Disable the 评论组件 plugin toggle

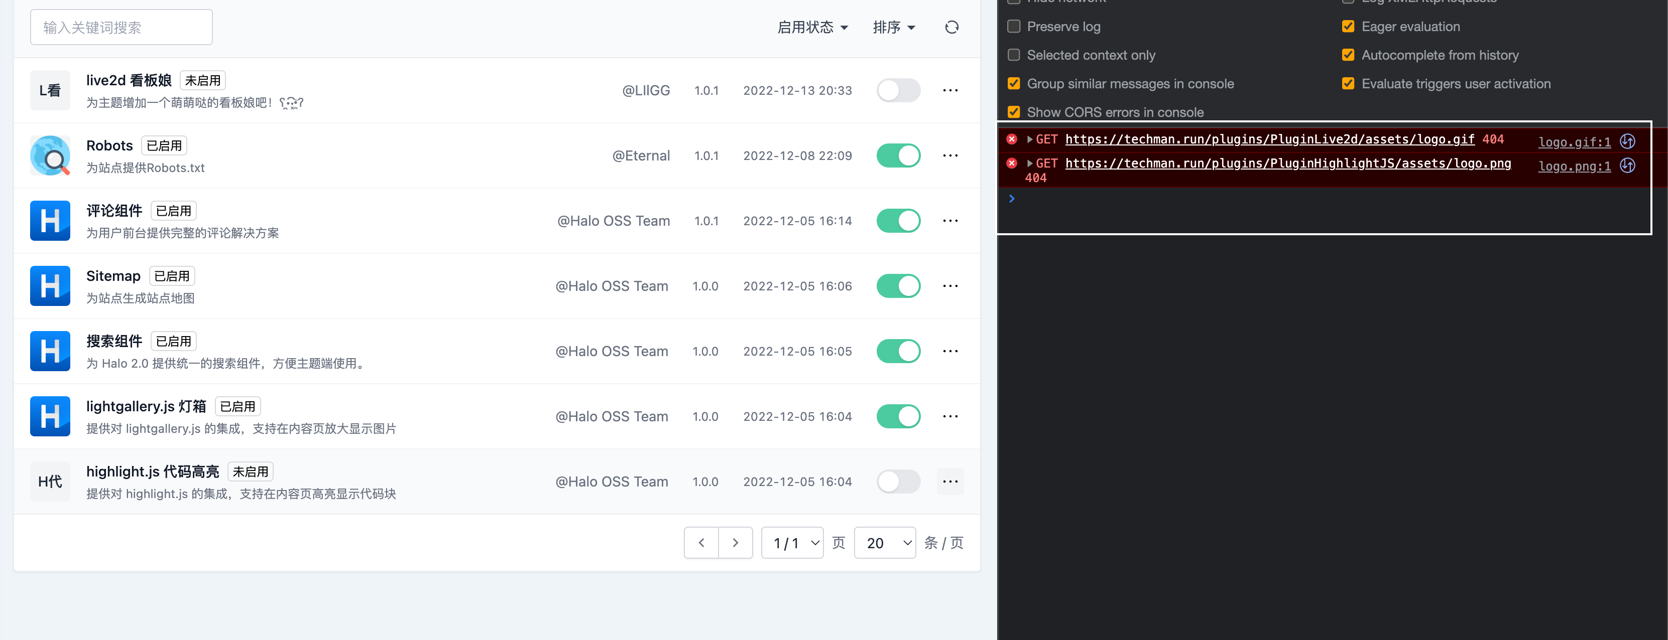click(x=898, y=220)
